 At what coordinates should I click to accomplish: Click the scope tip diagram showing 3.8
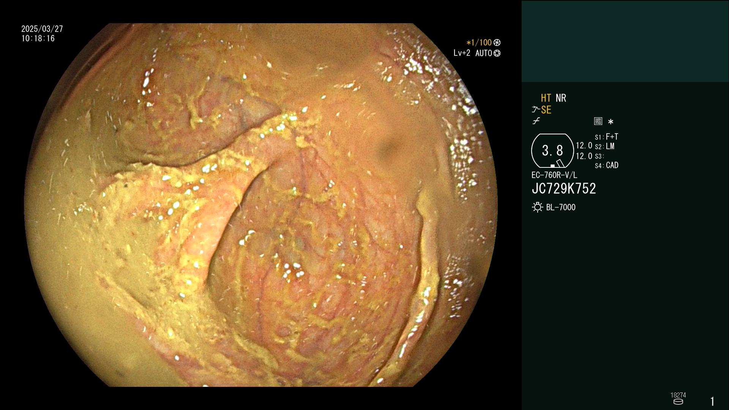tap(552, 151)
